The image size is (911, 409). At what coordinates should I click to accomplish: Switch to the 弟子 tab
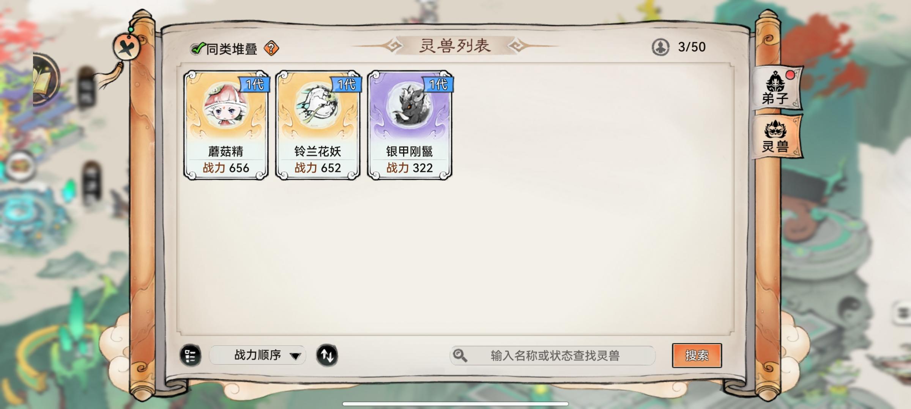[776, 89]
